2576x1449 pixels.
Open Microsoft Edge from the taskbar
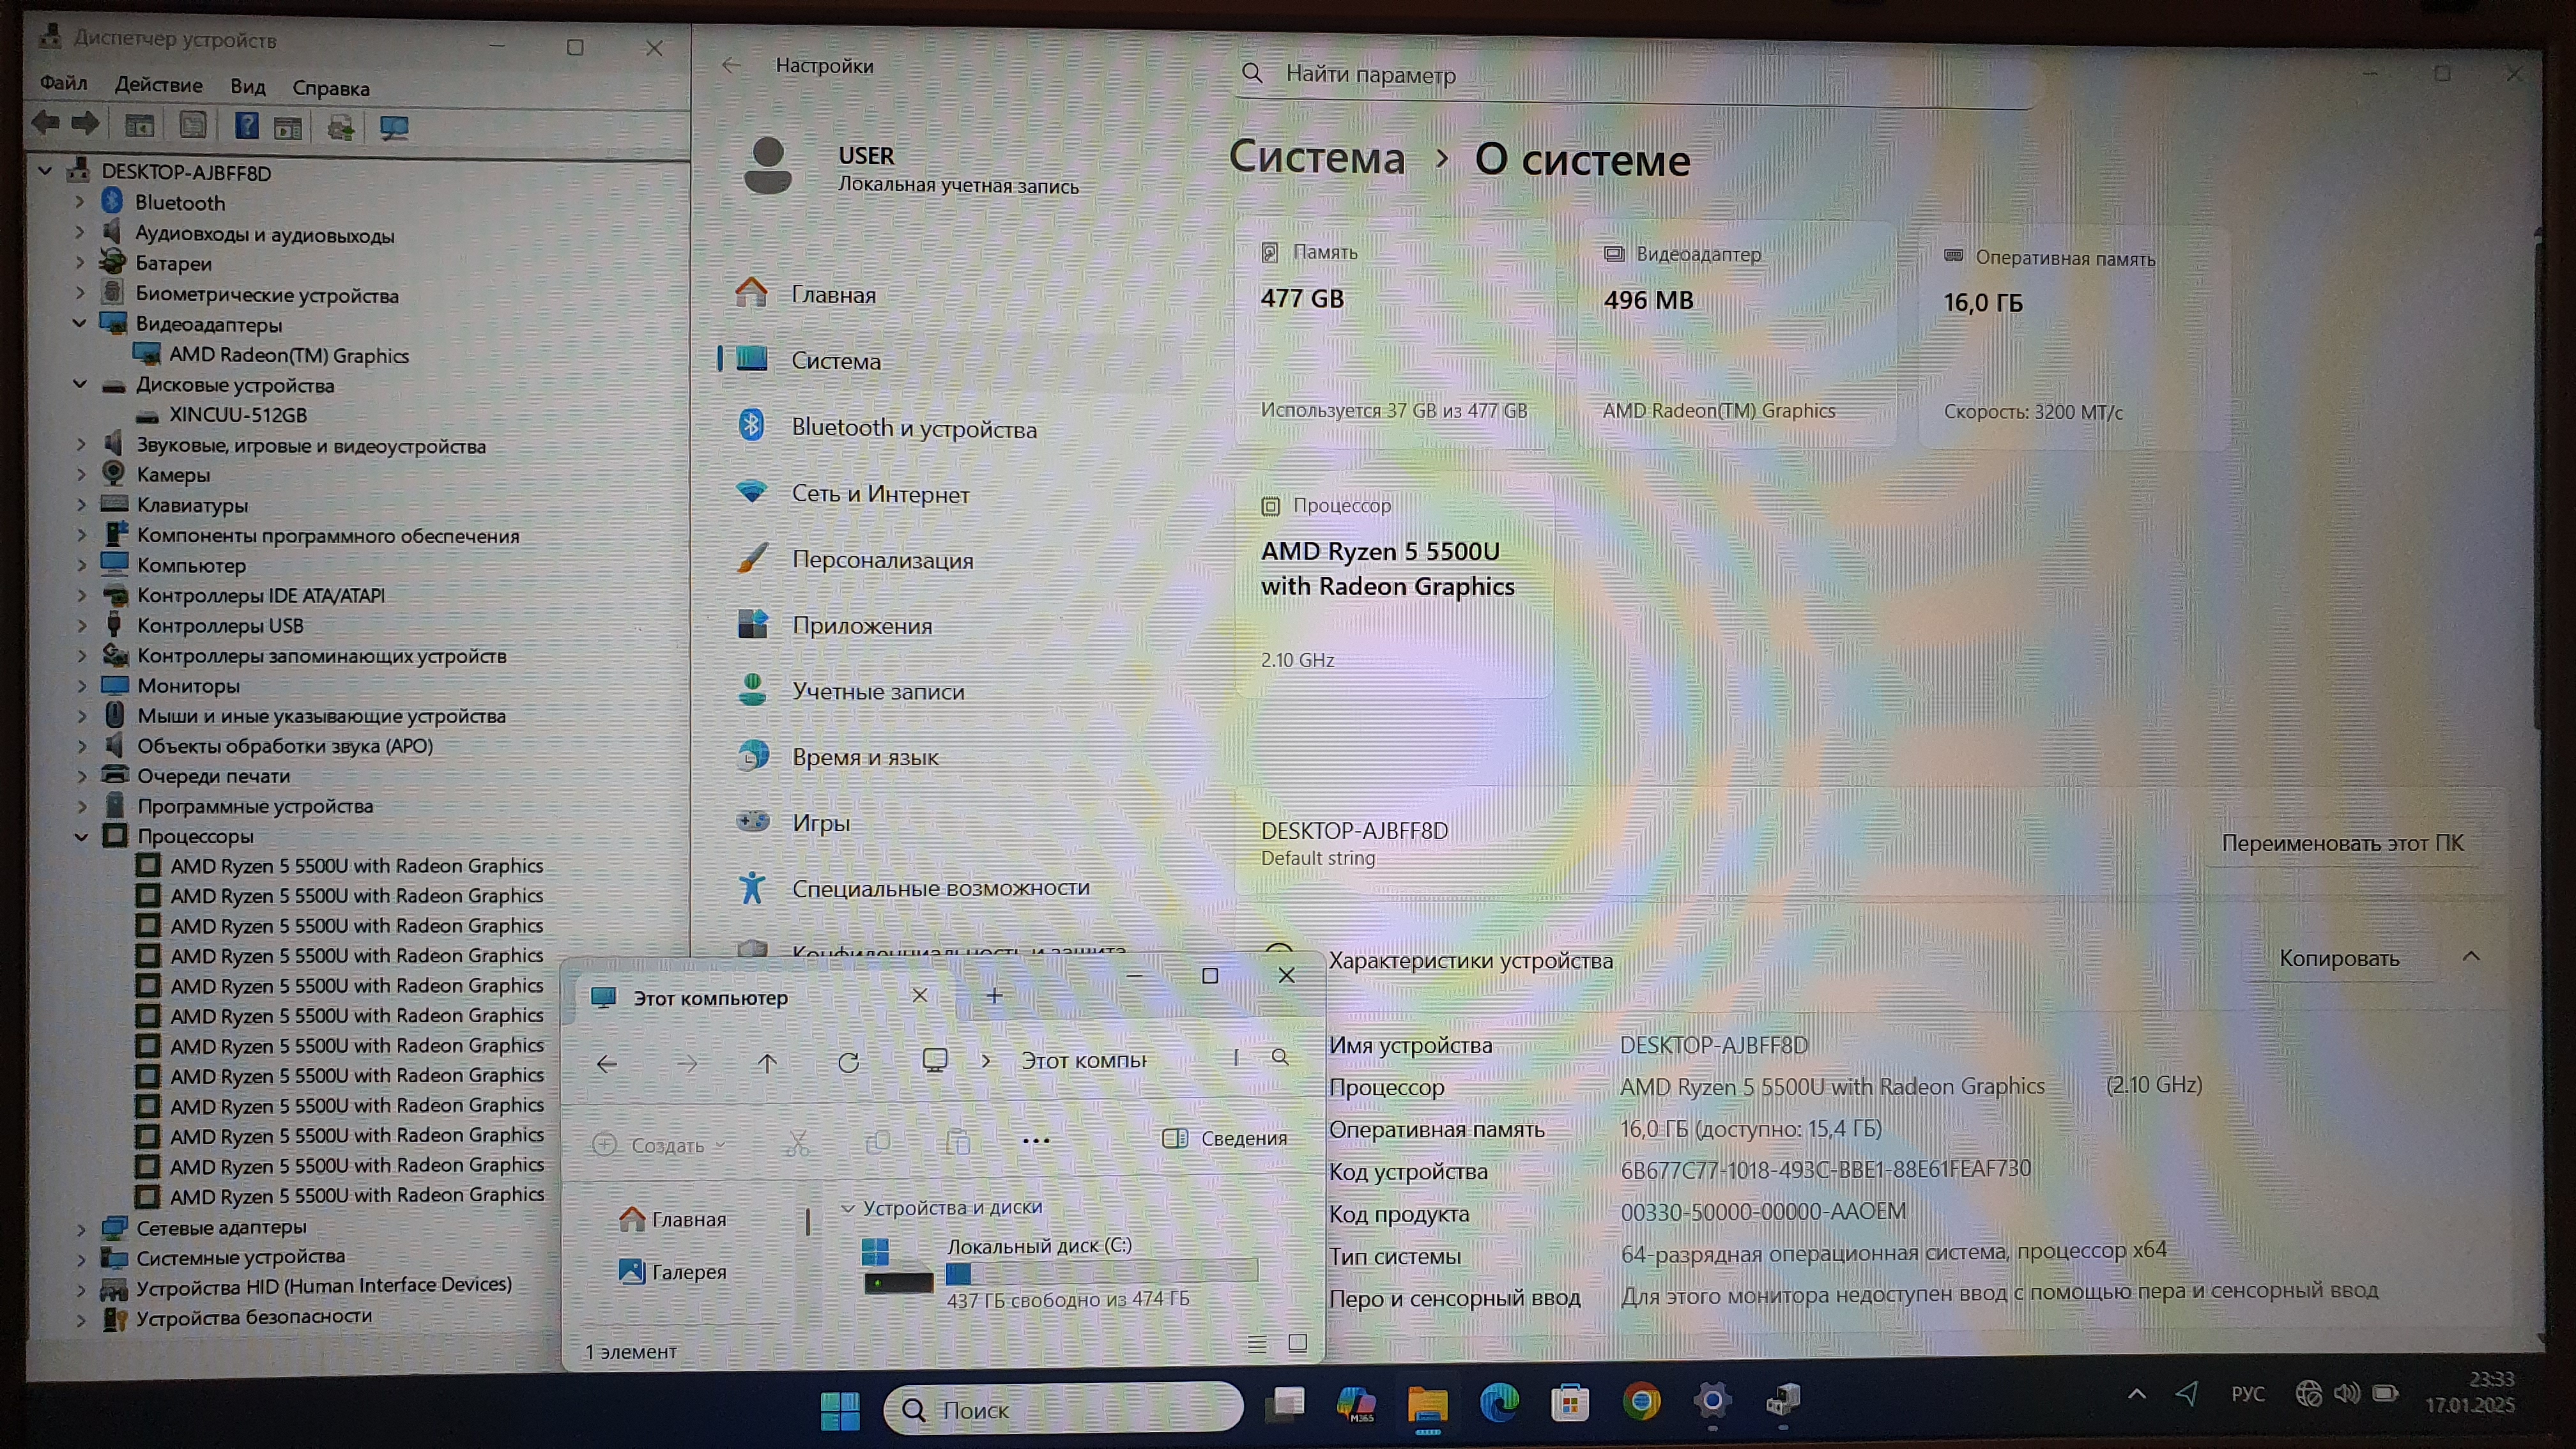point(1499,1402)
